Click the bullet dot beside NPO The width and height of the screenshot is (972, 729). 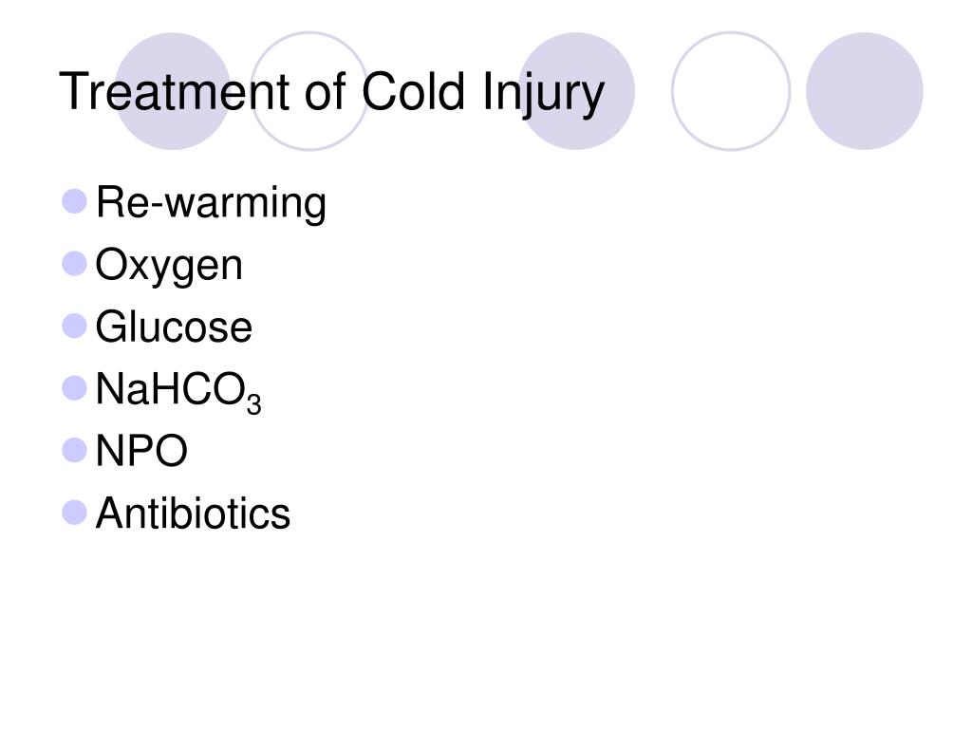coord(74,451)
